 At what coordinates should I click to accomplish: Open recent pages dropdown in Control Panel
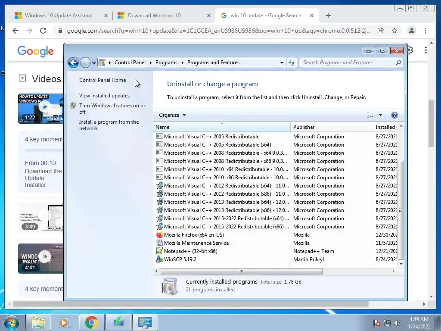pyautogui.click(x=94, y=63)
